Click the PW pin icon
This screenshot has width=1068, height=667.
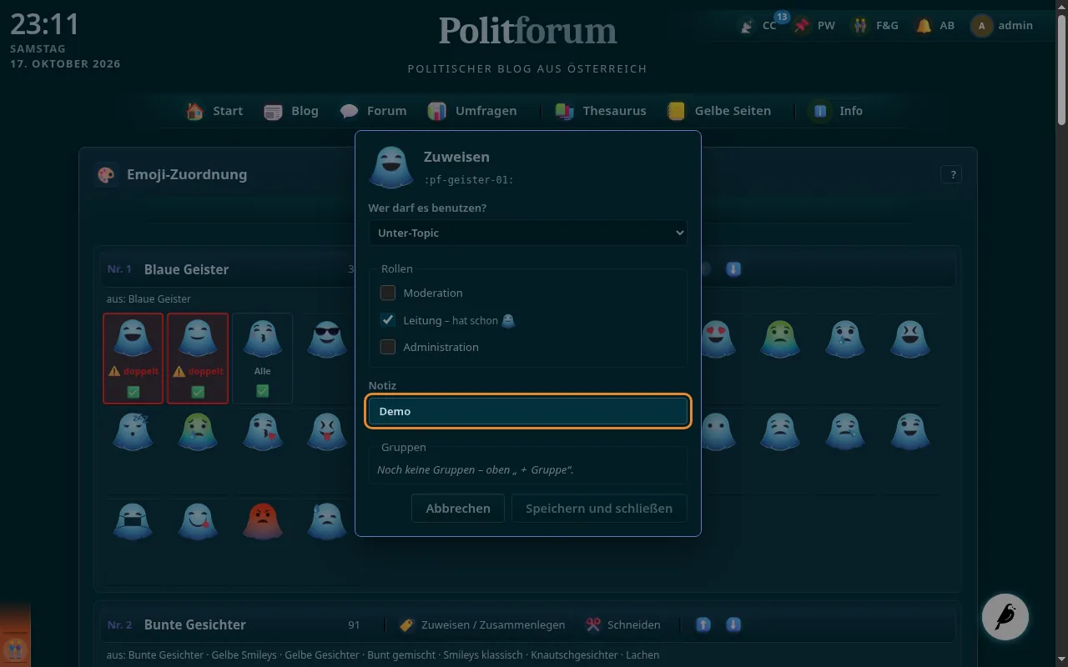click(x=802, y=26)
